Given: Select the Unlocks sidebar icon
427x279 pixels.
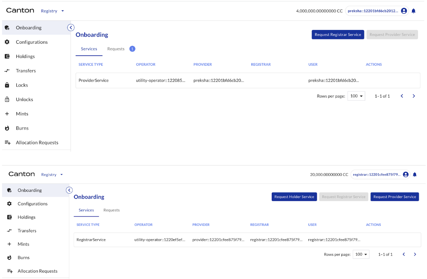Looking at the screenshot, I should (7, 99).
